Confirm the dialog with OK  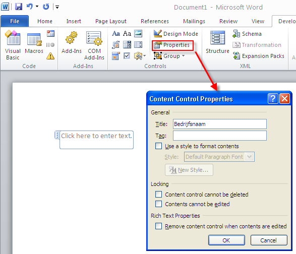[226, 240]
